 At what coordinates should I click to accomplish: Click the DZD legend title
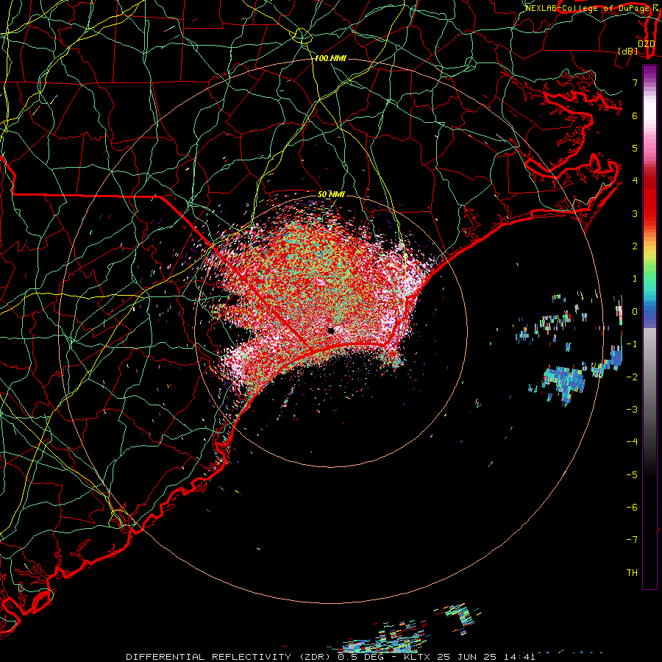(x=647, y=44)
